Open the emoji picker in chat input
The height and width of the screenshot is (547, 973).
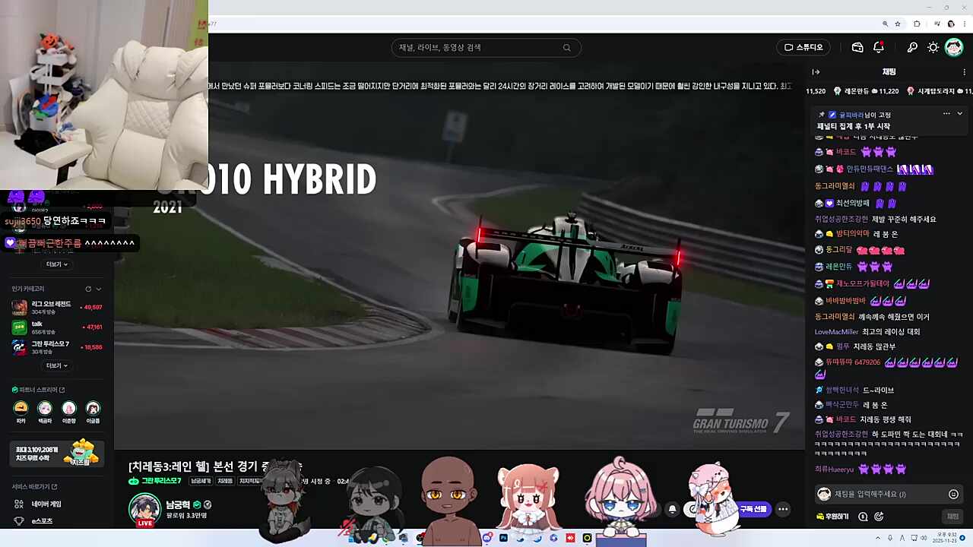(953, 495)
